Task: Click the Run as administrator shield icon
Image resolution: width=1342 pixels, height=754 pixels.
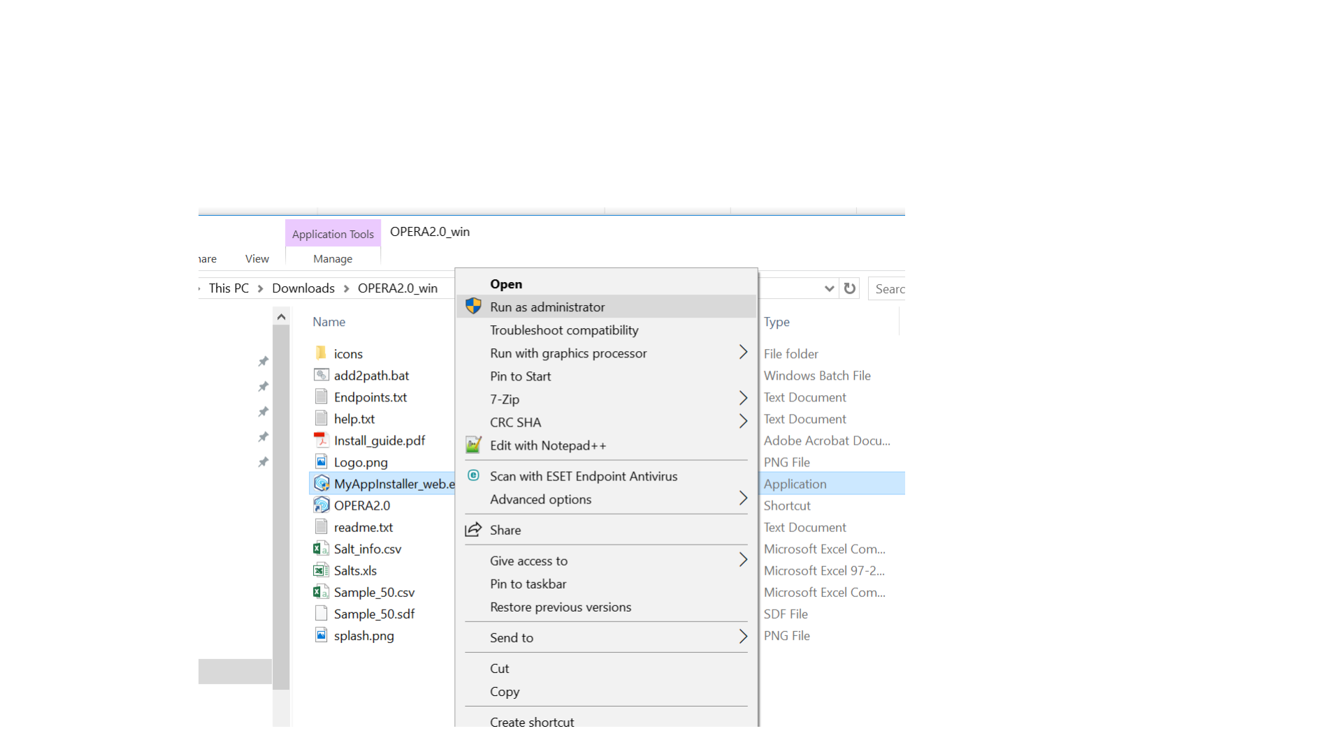Action: (x=473, y=306)
